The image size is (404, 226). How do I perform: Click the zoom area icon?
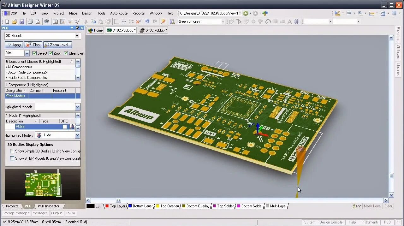click(x=62, y=21)
